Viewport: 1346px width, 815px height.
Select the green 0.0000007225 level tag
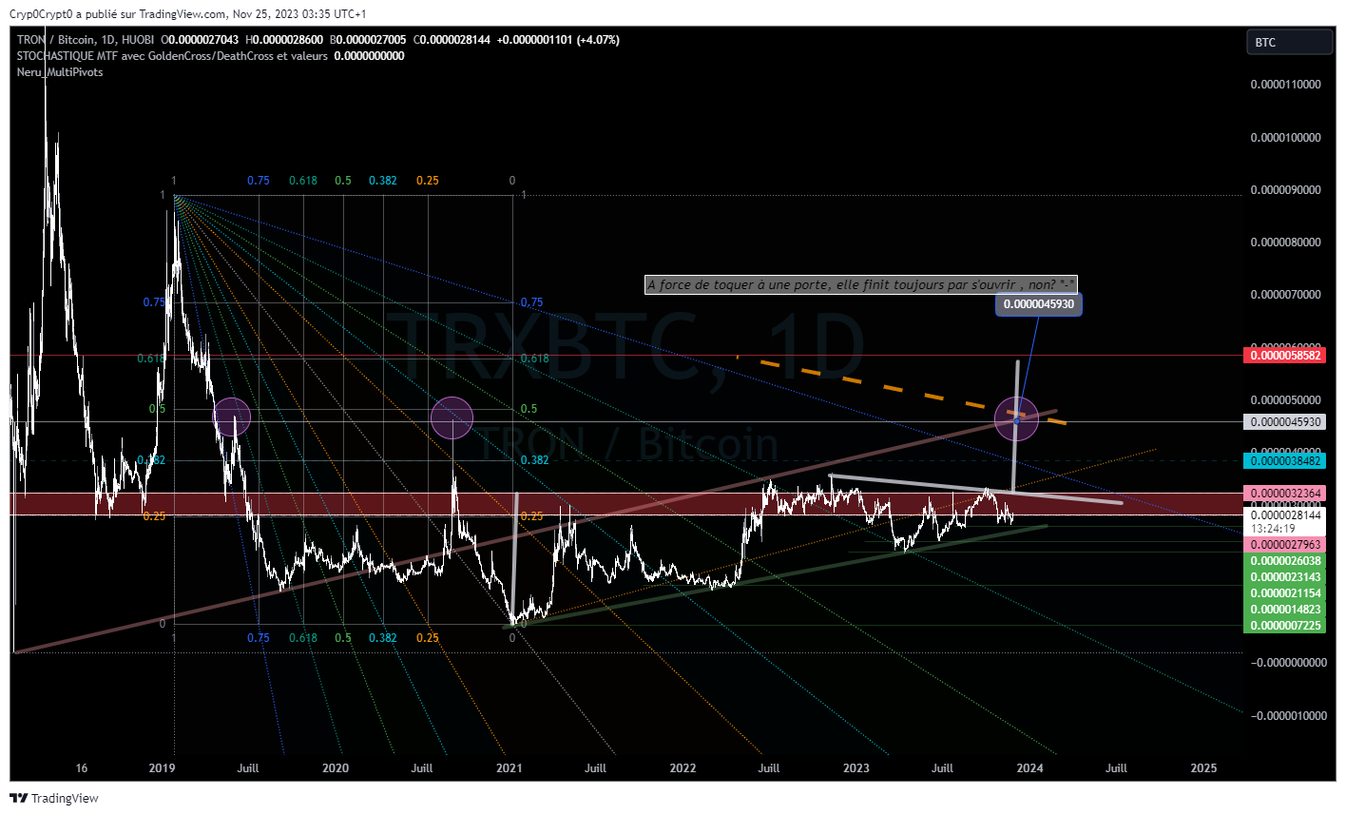[1285, 625]
